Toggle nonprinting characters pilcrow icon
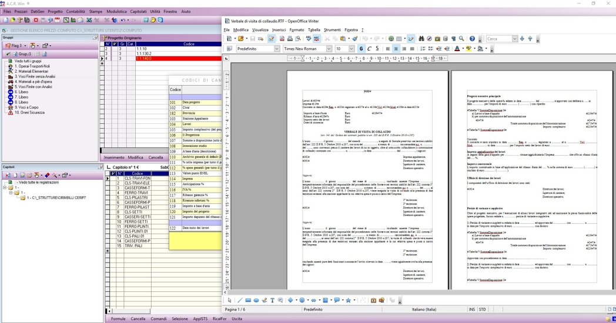This screenshot has height=323, width=616. [453, 39]
